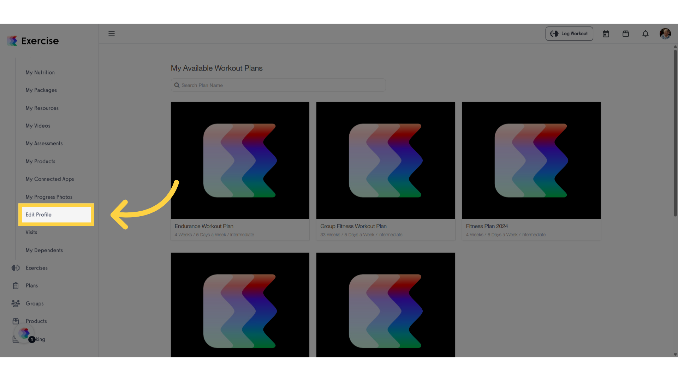Open the floating chat widget badge

[x=24, y=333]
